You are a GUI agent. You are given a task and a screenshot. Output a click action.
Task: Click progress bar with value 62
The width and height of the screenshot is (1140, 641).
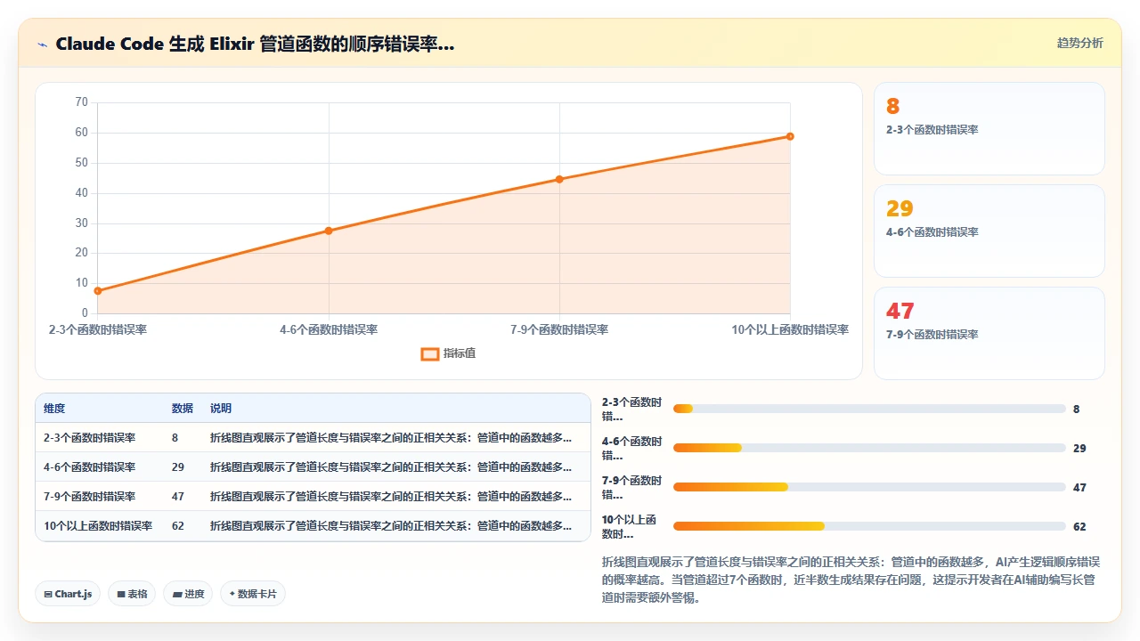pos(869,526)
